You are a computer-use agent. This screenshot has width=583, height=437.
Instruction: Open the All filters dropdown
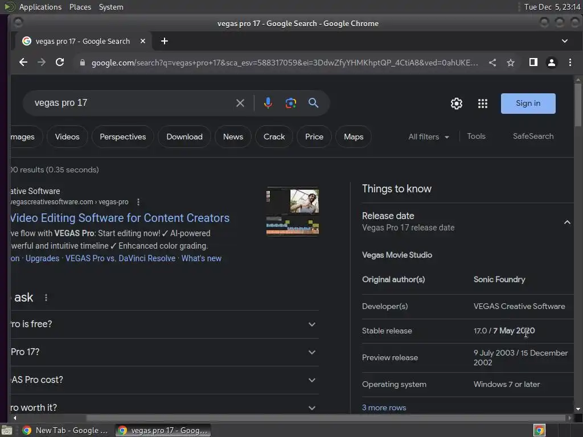pyautogui.click(x=429, y=137)
